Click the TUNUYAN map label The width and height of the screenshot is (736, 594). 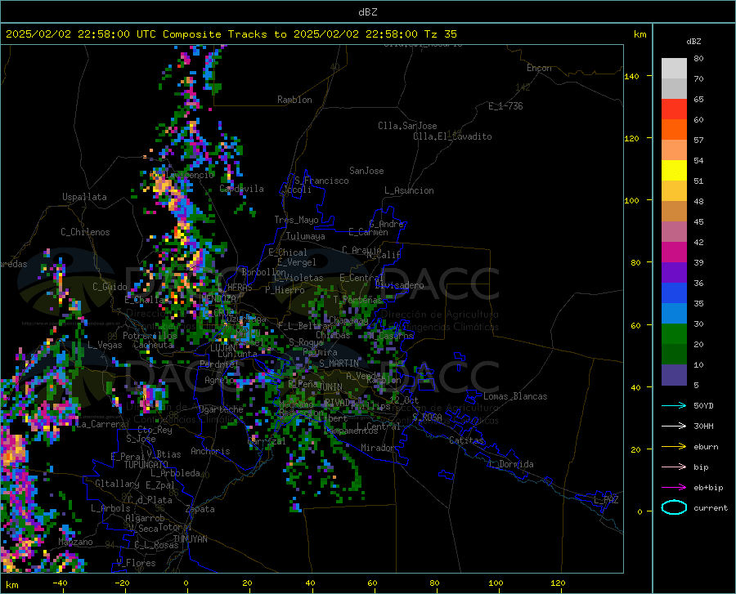190,539
